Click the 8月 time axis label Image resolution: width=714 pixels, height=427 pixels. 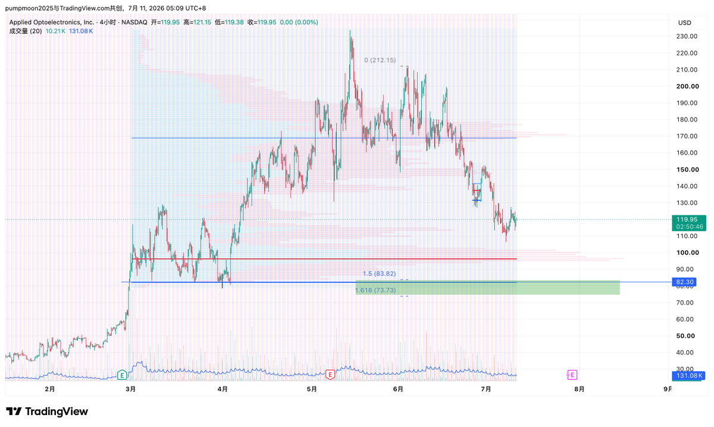tap(579, 389)
